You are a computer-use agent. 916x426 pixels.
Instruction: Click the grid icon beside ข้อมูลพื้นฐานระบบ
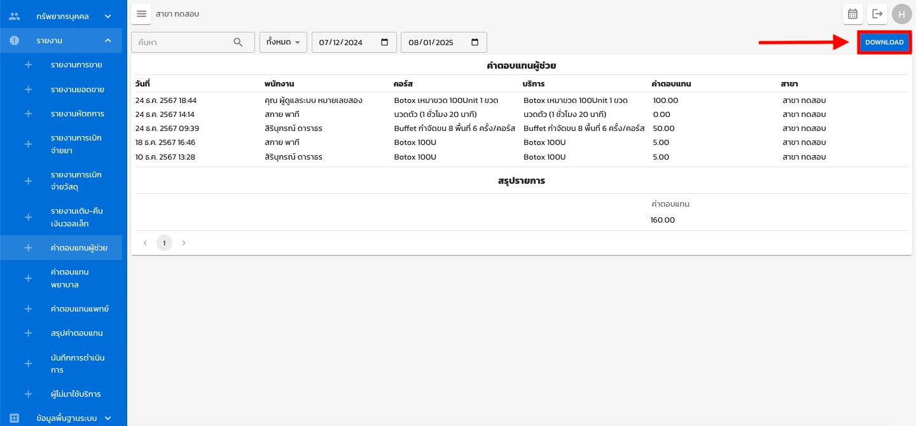pyautogui.click(x=15, y=418)
